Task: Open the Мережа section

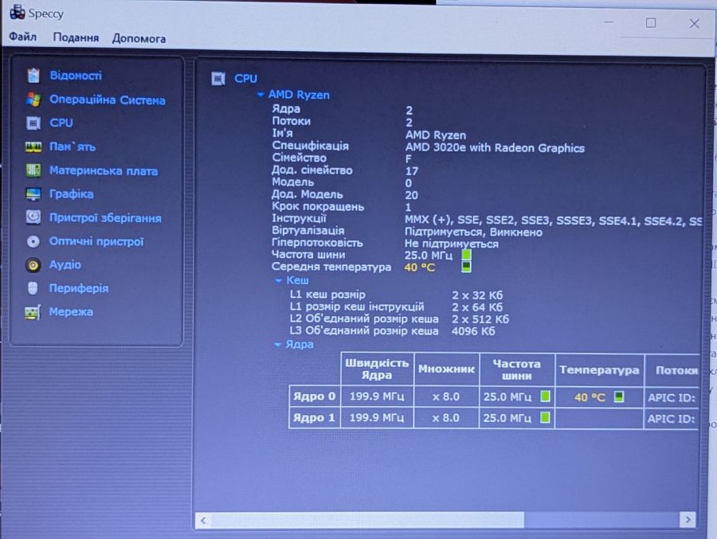Action: (x=71, y=312)
